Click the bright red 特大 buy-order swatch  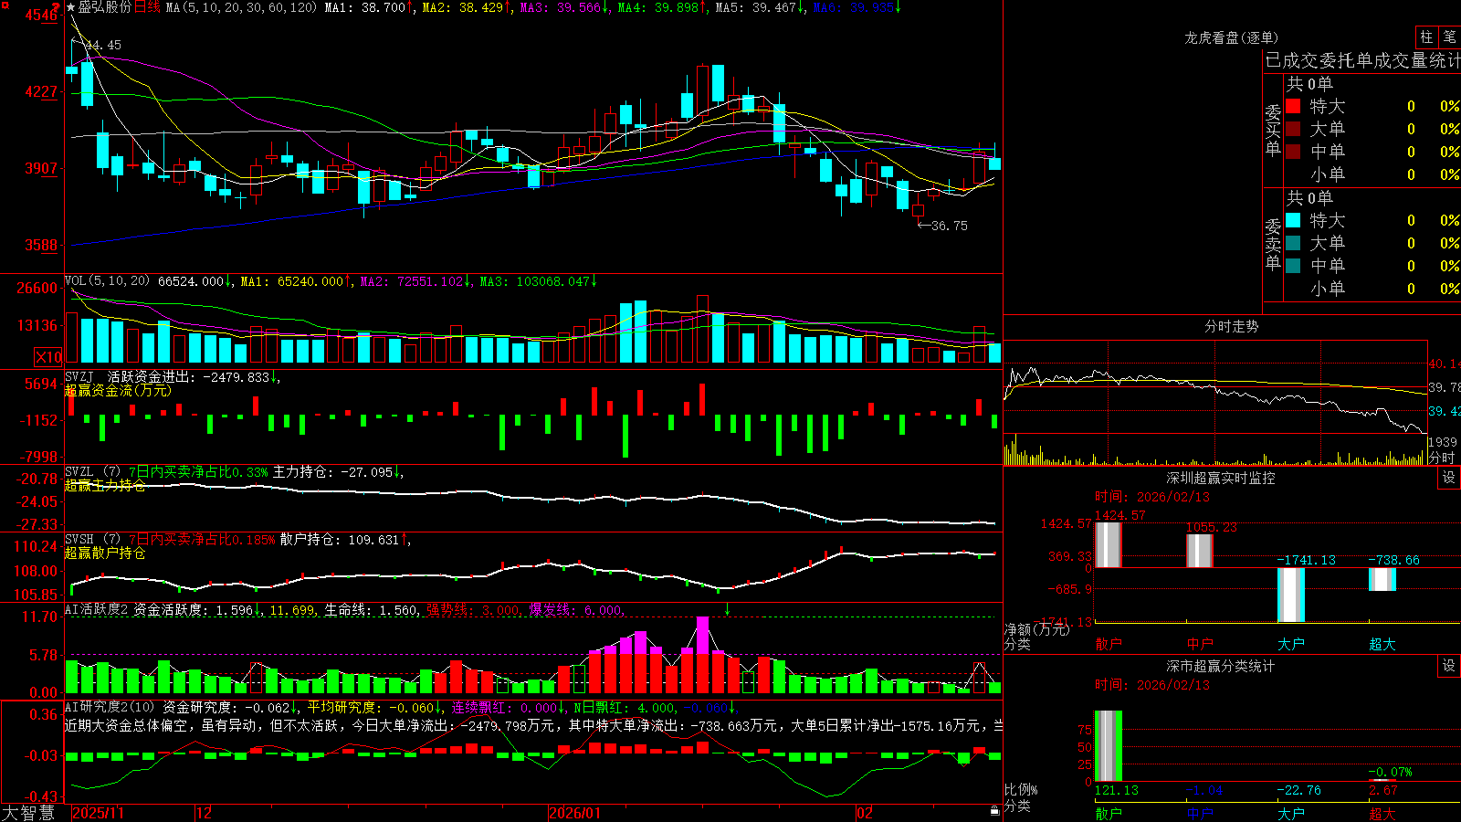[x=1293, y=106]
